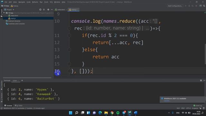Select External Libraries in project tree

(13, 21)
